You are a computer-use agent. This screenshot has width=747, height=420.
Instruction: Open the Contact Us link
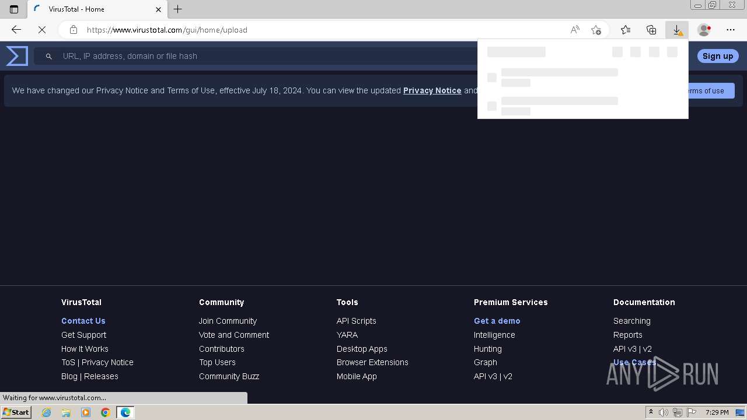(83, 321)
